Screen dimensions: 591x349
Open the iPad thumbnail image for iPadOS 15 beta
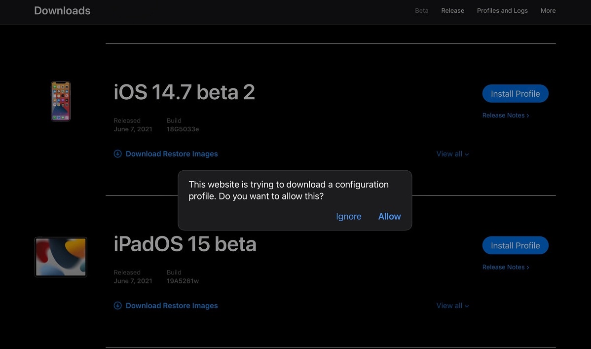[x=60, y=257]
